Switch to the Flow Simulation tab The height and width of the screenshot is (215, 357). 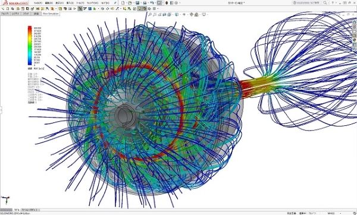coord(51,14)
